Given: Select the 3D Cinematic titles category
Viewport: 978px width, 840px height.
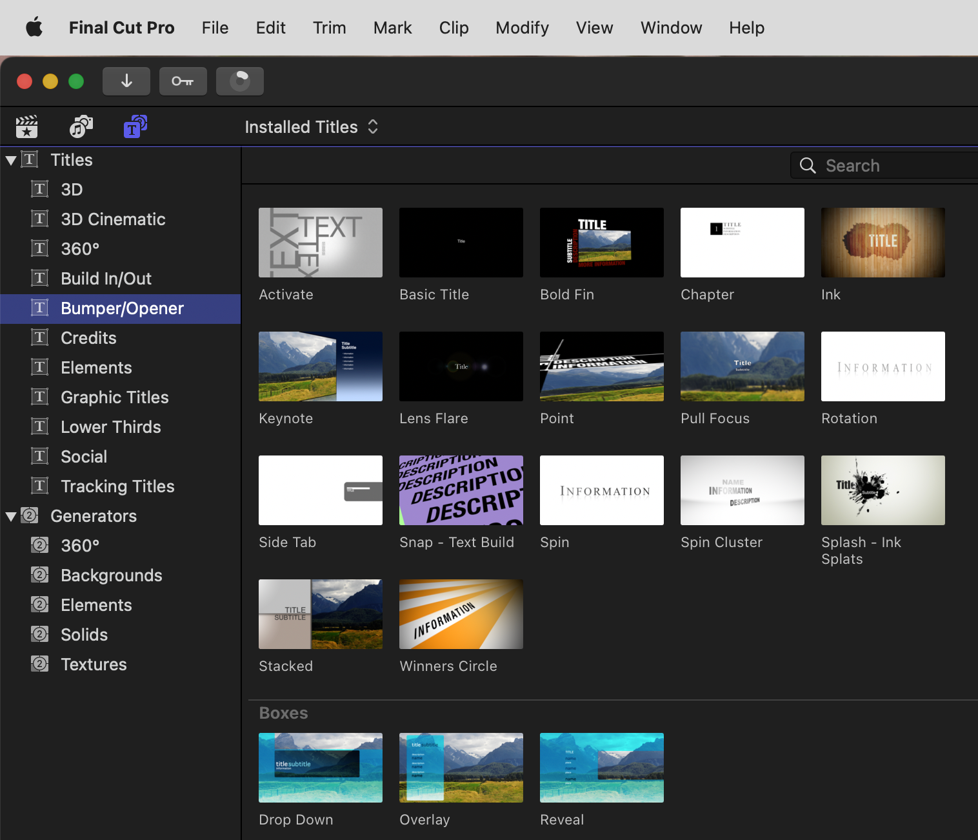Looking at the screenshot, I should click(121, 219).
